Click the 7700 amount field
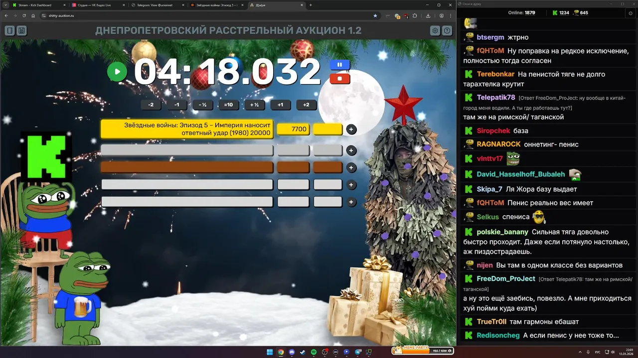This screenshot has width=638, height=358. (x=293, y=129)
